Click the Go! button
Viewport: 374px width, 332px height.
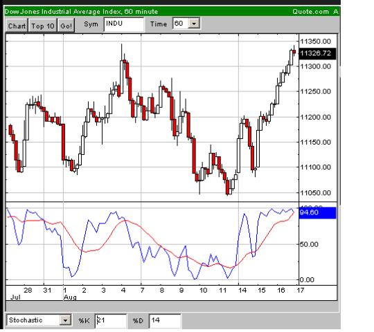click(66, 25)
